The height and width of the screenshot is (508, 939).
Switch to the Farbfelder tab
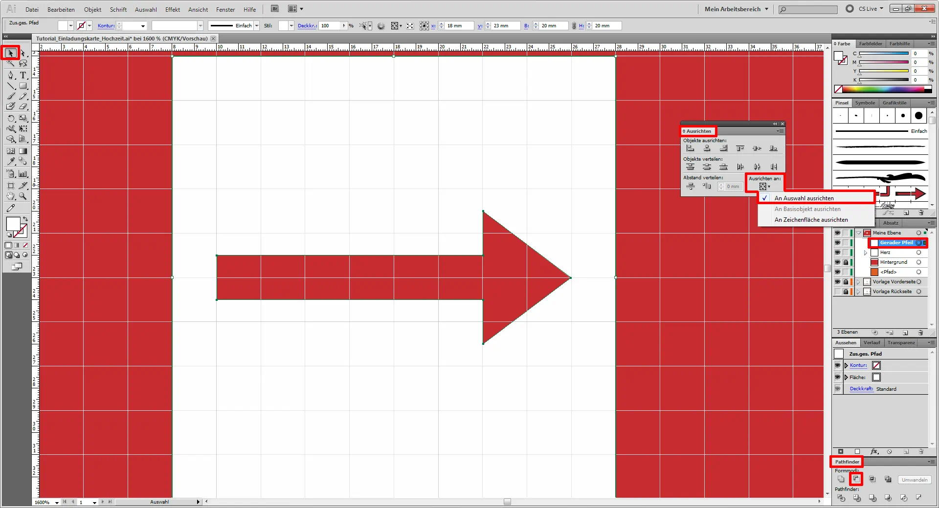click(871, 43)
